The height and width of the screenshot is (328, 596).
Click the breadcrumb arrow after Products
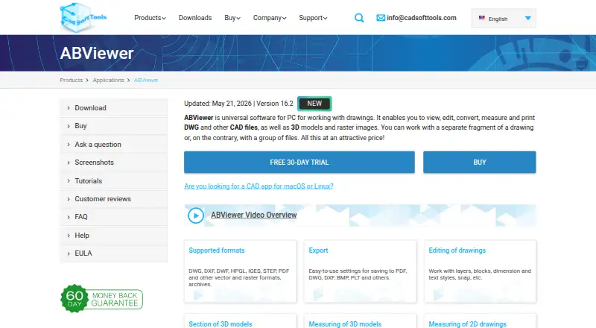pyautogui.click(x=87, y=81)
